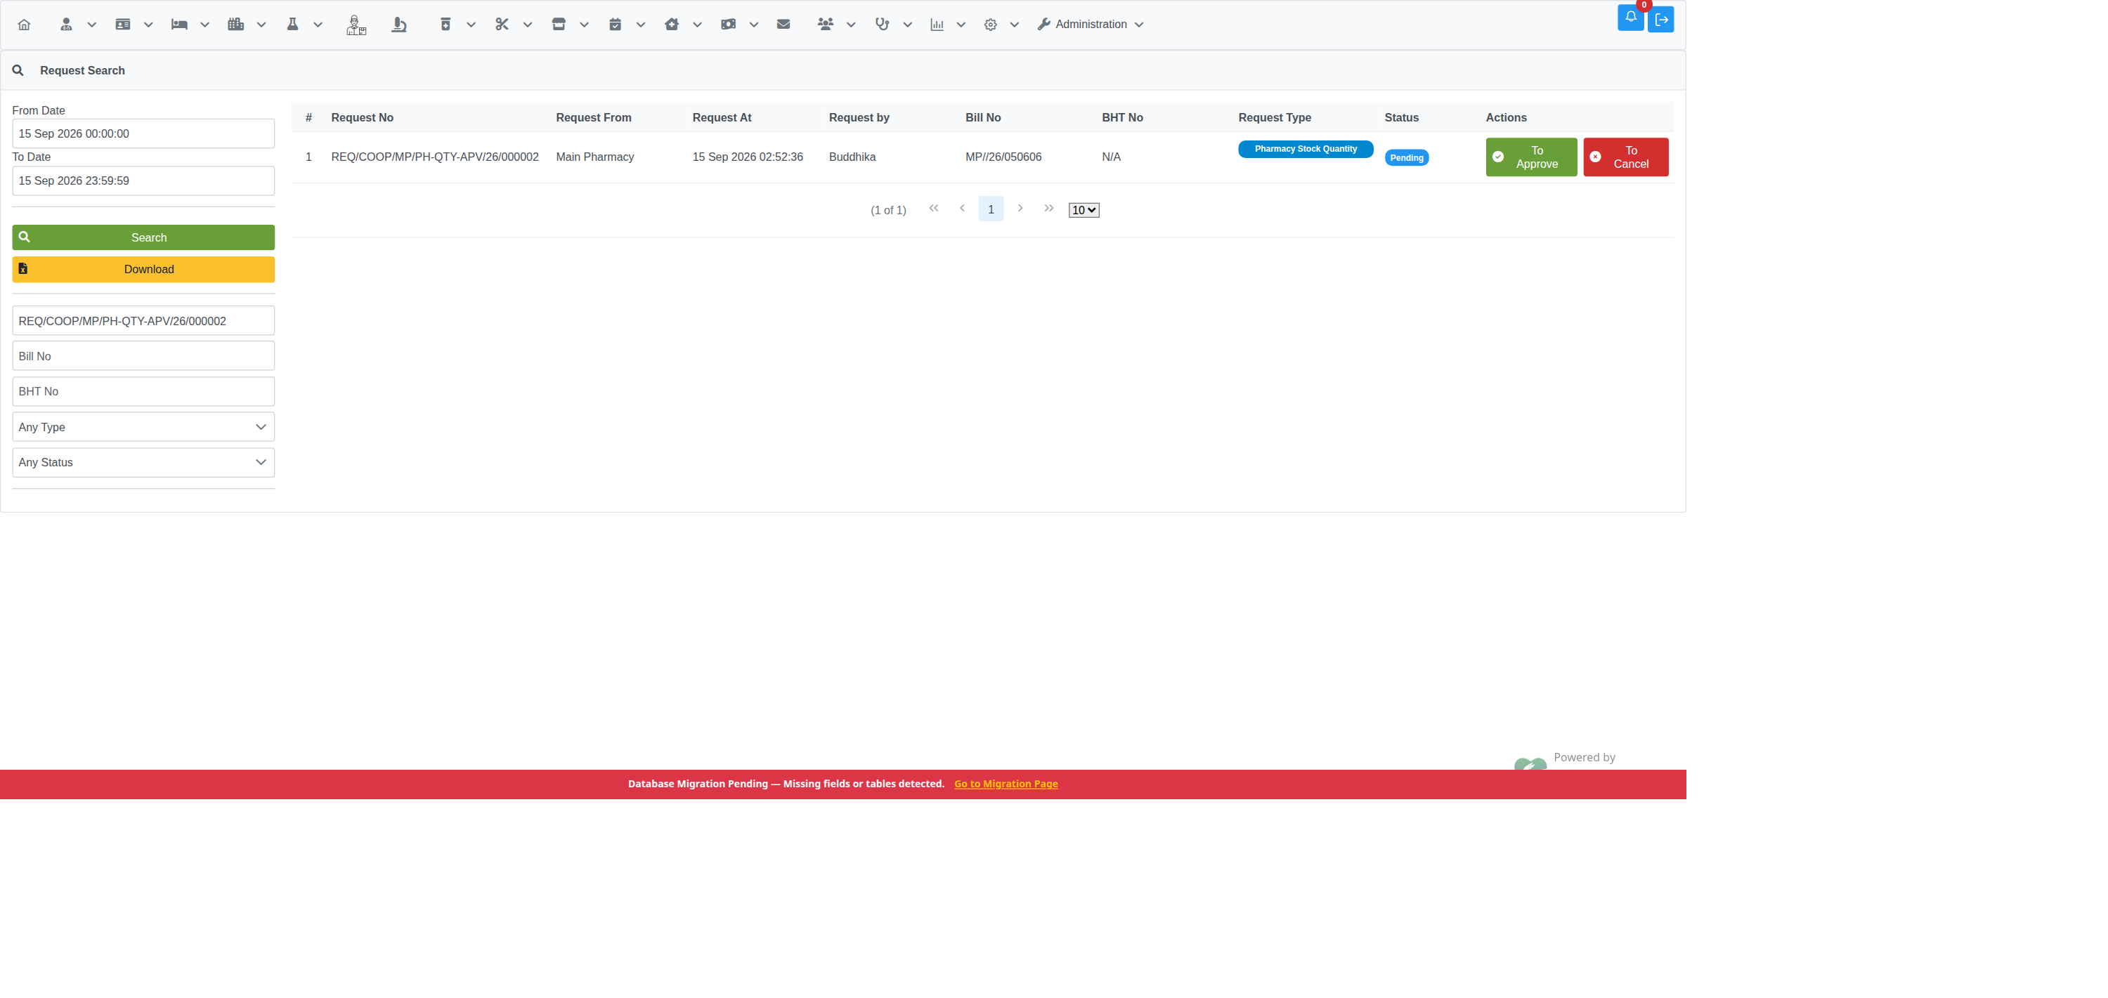Click bill number MP//26/050606 cell
The height and width of the screenshot is (998, 2108).
coord(1003,157)
